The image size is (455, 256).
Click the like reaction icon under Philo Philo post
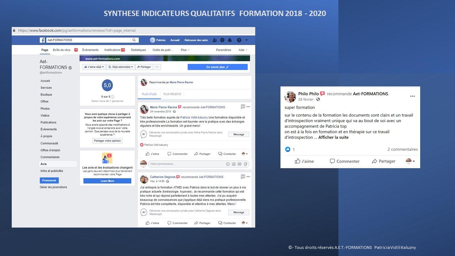tap(288, 149)
